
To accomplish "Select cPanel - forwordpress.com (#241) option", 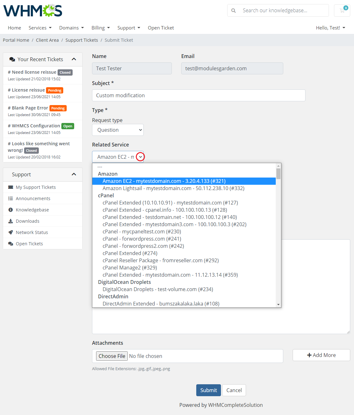I will [184, 239].
